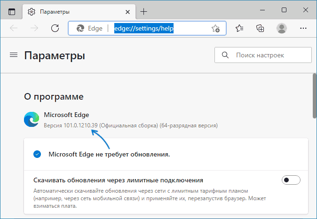Switch to the Параметры tab
Screen dimensions: 317x219
click(79, 12)
